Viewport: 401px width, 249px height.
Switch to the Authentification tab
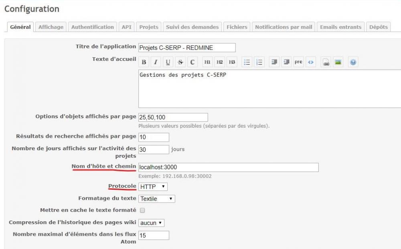coord(93,27)
